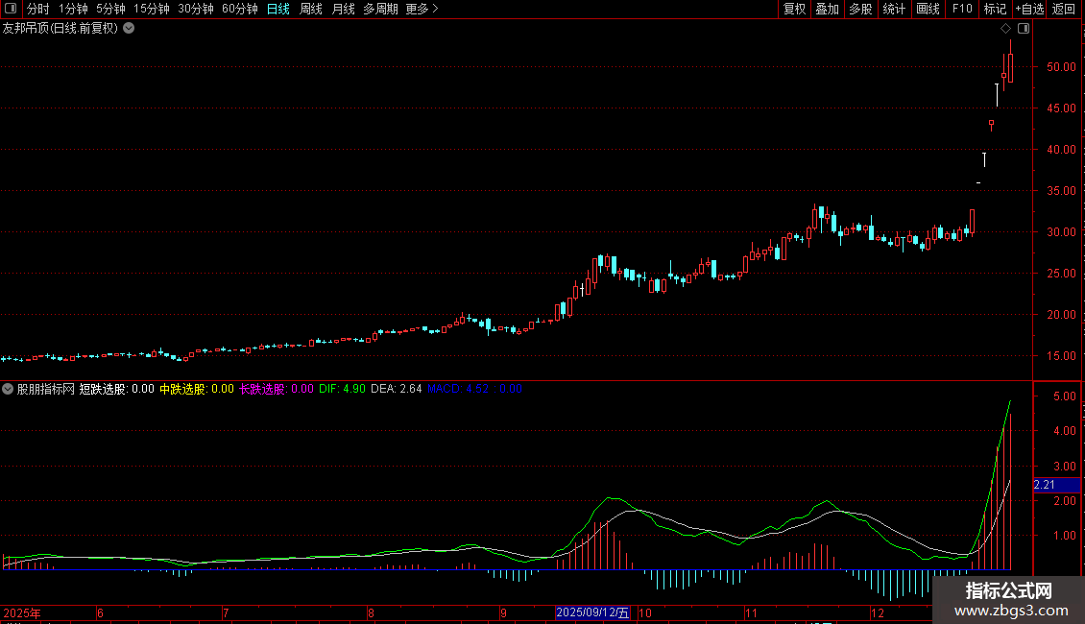Switch to 1分钟 period tab
Viewport: 1085px width, 624px height.
73,9
